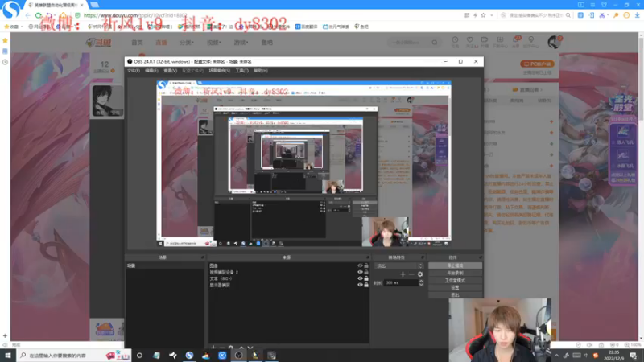Click the 工作室模式 button in OBS

point(455,280)
